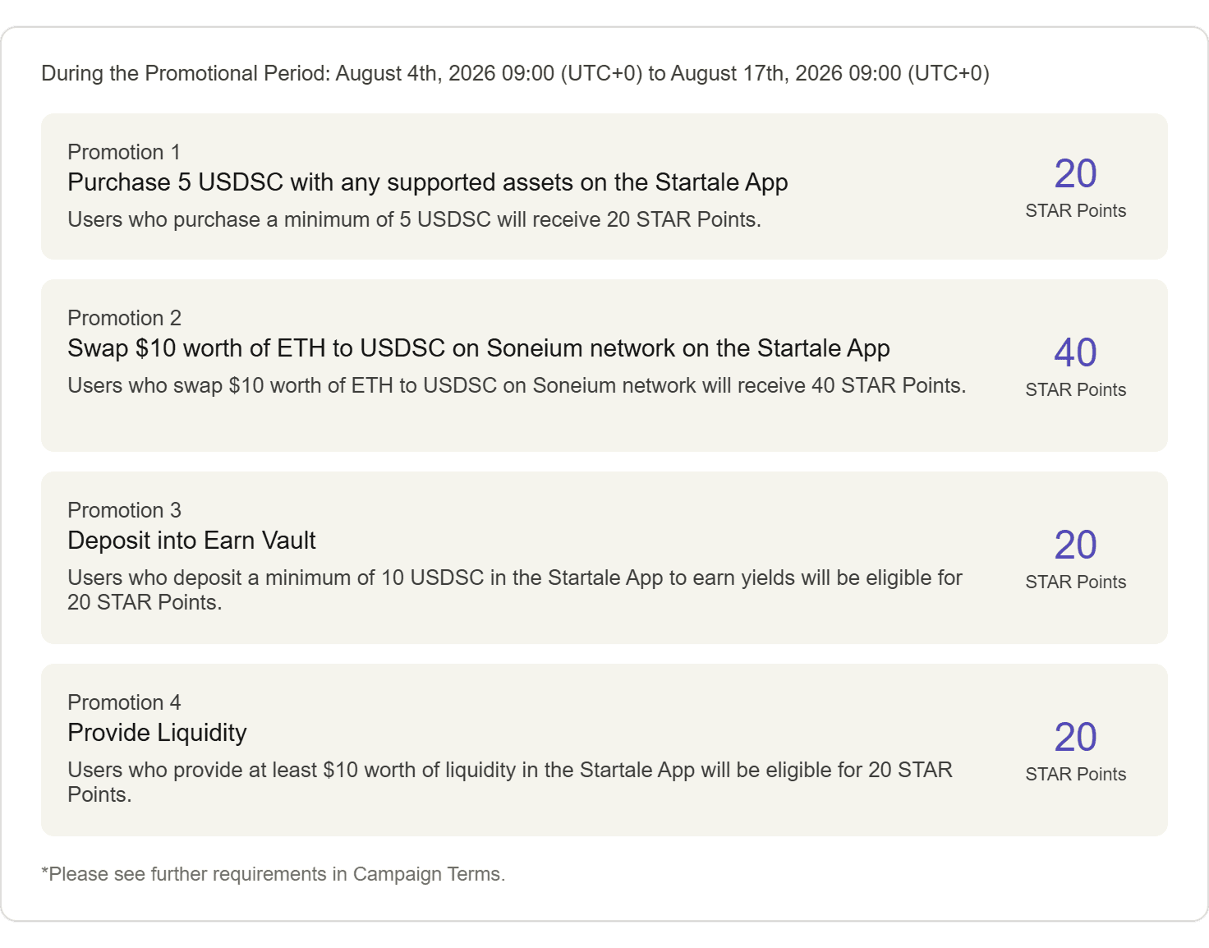Click the Campaign Terms footnote
Screen dimensions: 1209x948
(x=274, y=874)
